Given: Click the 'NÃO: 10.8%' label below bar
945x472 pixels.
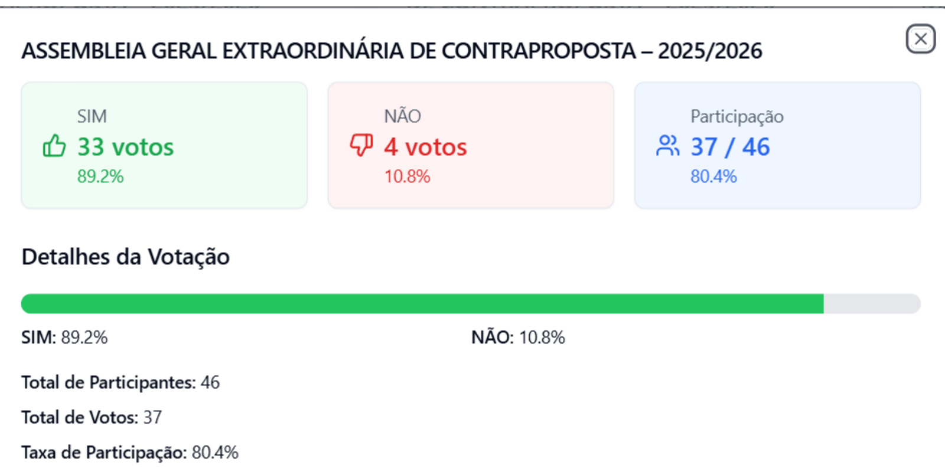Looking at the screenshot, I should [x=518, y=337].
